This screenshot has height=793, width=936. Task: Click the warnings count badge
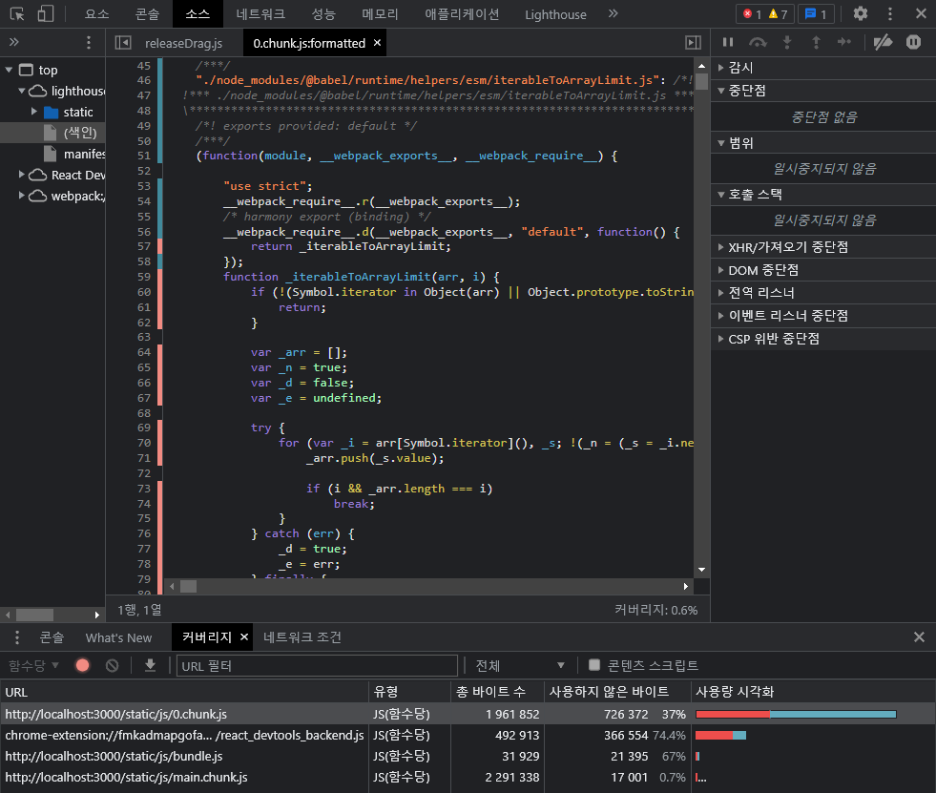click(778, 13)
